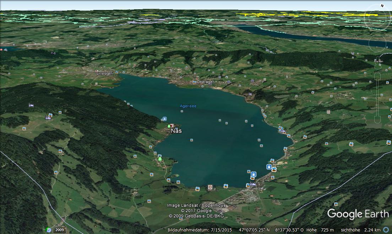Click the Hütten place label
392x234 pixels.
click(x=379, y=61)
